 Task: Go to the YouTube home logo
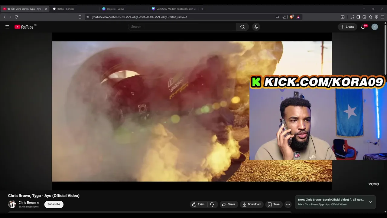click(24, 27)
